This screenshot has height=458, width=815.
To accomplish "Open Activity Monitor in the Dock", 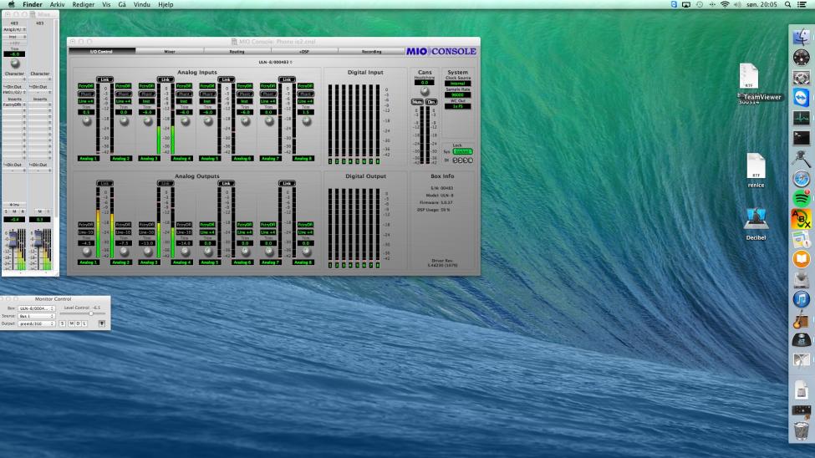I will [x=801, y=118].
